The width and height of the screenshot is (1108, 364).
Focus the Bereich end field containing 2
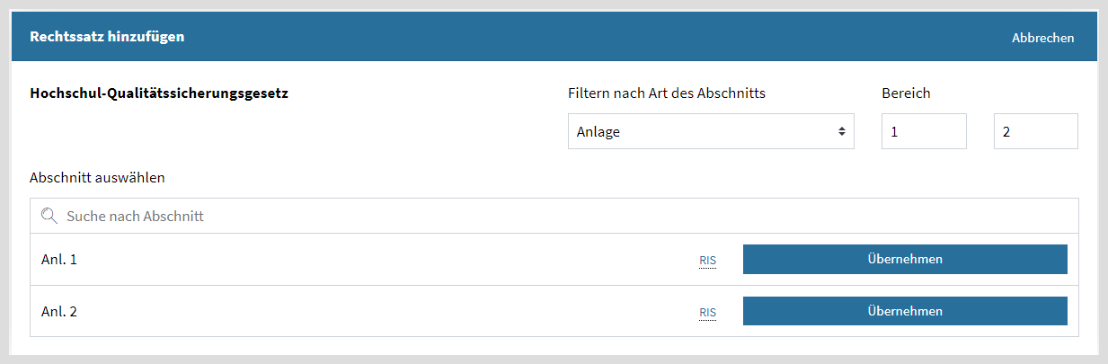pyautogui.click(x=1036, y=131)
